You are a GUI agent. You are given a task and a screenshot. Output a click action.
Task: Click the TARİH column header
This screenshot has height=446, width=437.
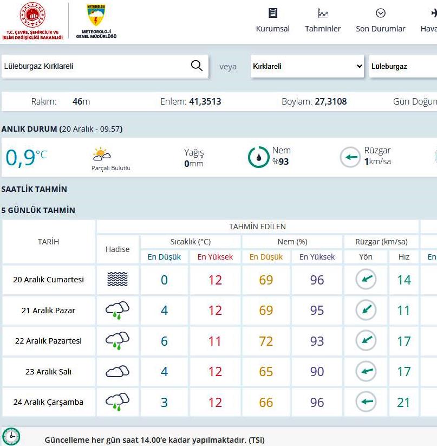[48, 242]
